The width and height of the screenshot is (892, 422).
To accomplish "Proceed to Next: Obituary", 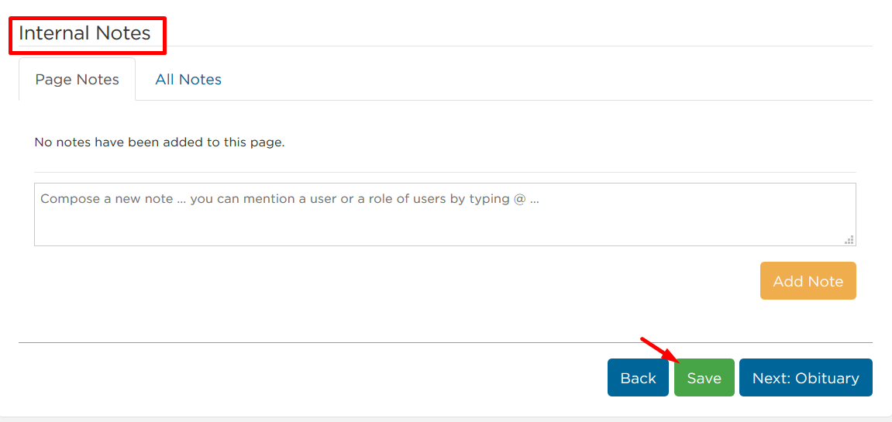I will [805, 378].
